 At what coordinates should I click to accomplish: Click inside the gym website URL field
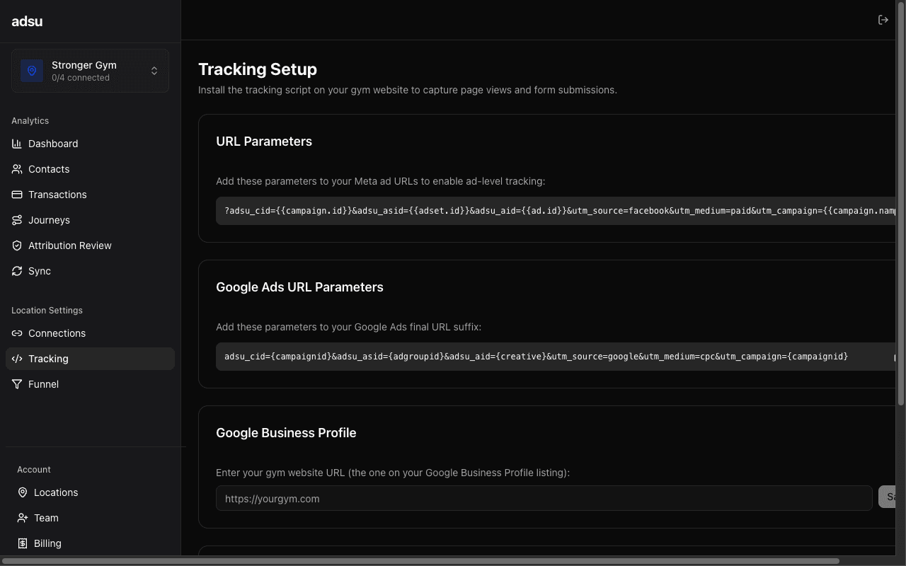[x=495, y=498]
